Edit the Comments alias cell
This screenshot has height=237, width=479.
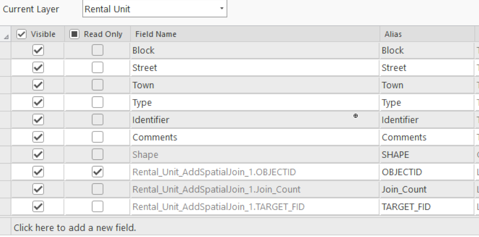404,138
